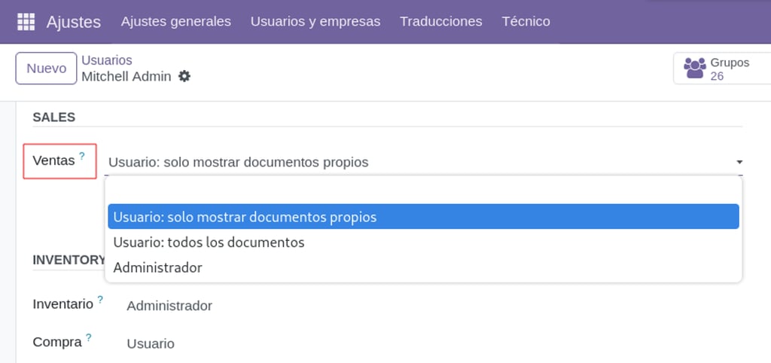Click the Compra field value Usuario
Viewport: 771px width, 363px height.
[151, 343]
